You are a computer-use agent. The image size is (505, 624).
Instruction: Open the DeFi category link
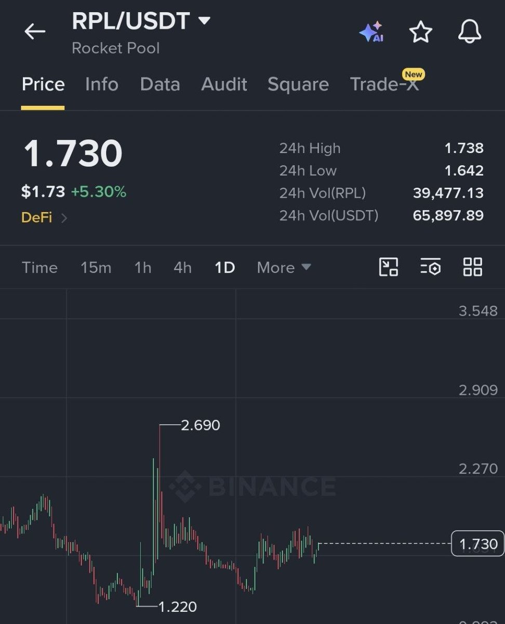36,217
